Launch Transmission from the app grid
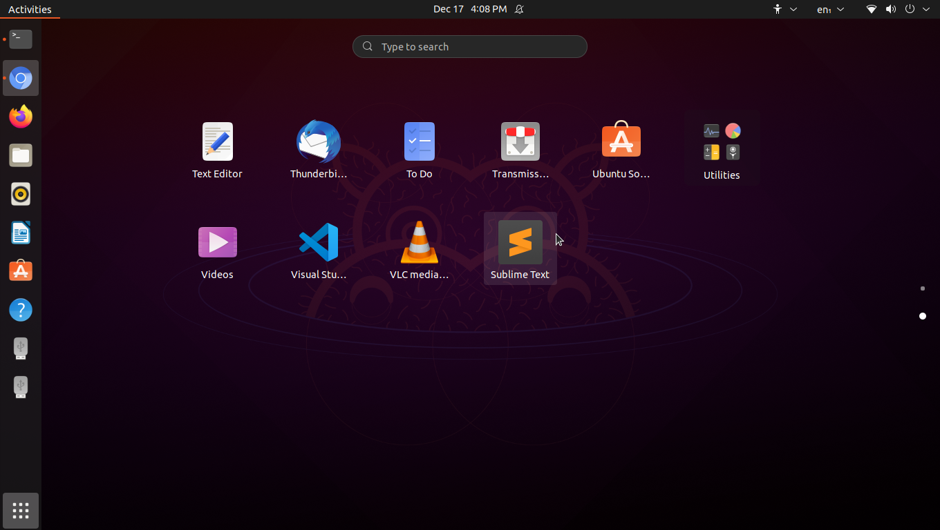 click(x=520, y=141)
